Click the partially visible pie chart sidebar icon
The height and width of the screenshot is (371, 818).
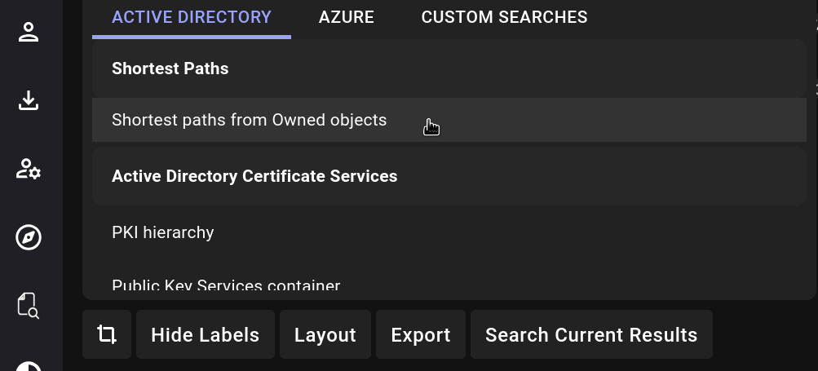pyautogui.click(x=29, y=366)
